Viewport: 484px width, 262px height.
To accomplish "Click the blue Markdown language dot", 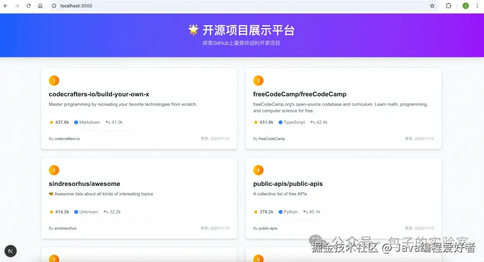I will [x=76, y=122].
